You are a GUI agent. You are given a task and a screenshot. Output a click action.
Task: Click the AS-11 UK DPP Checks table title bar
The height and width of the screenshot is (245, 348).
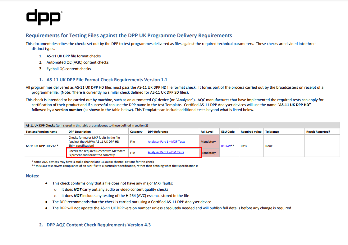182,125
